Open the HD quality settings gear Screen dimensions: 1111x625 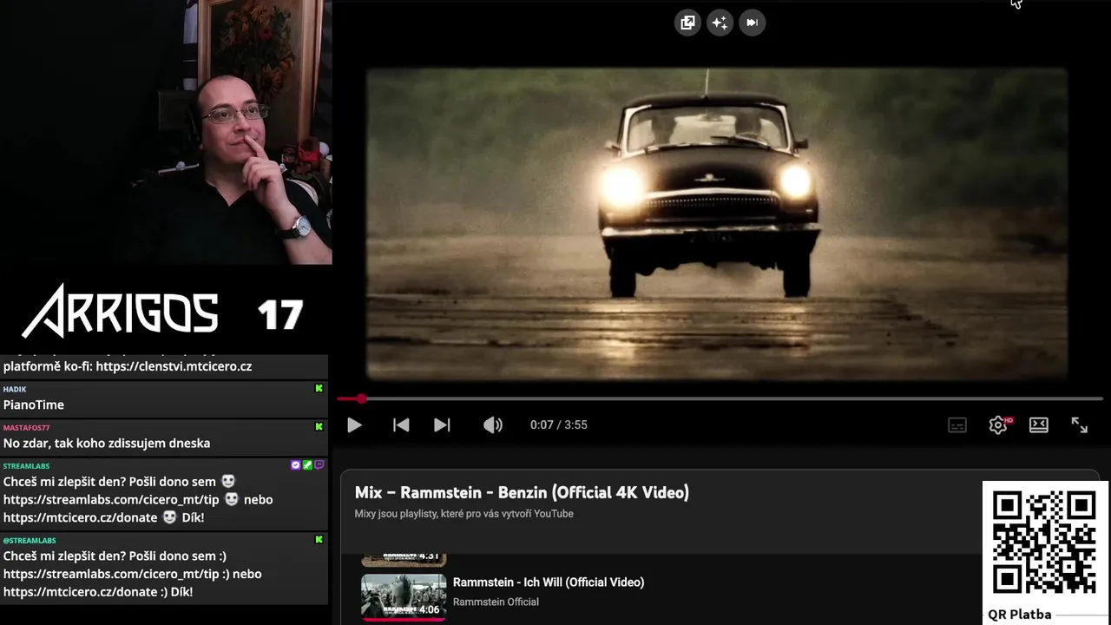[999, 424]
